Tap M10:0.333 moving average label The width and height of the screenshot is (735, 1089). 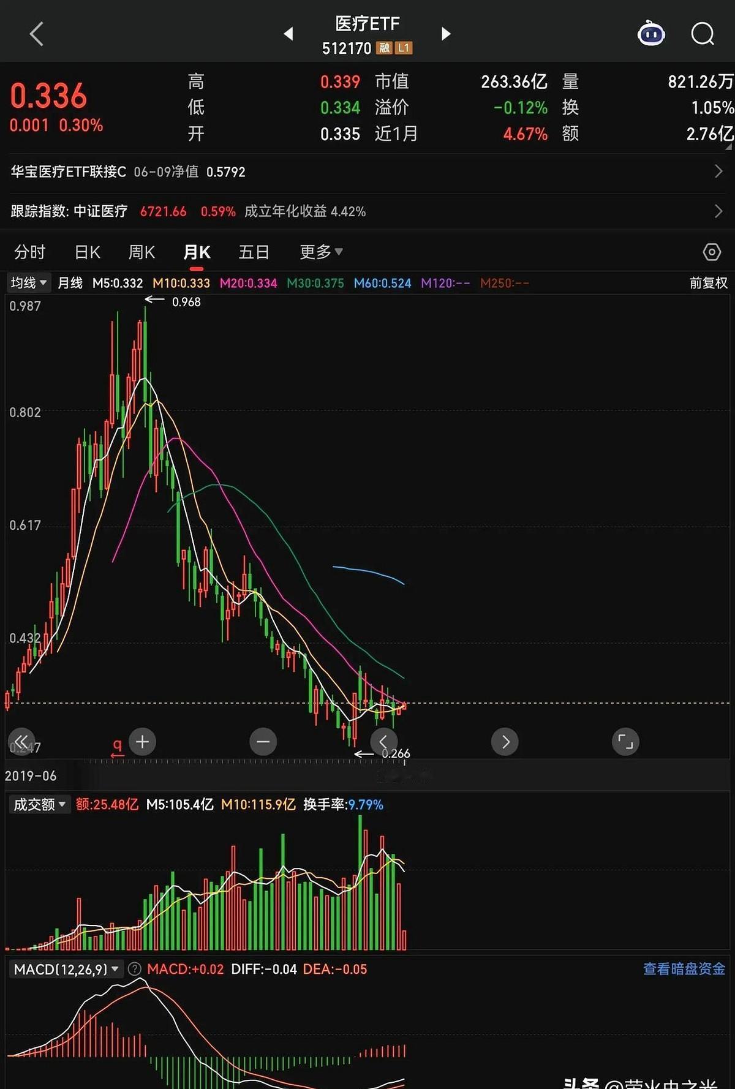[x=181, y=283]
